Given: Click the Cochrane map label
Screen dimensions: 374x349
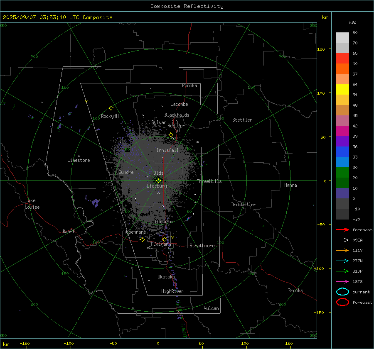Looking at the screenshot, I should 136,232.
